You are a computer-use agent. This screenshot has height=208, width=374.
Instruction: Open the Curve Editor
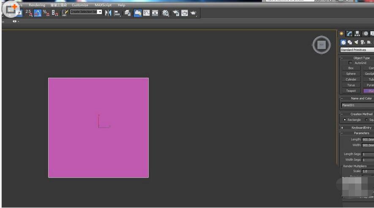point(147,13)
